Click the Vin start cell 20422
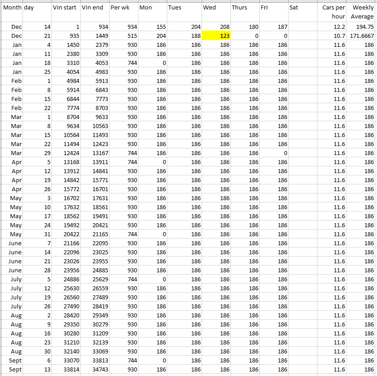377x376 pixels. coord(66,234)
